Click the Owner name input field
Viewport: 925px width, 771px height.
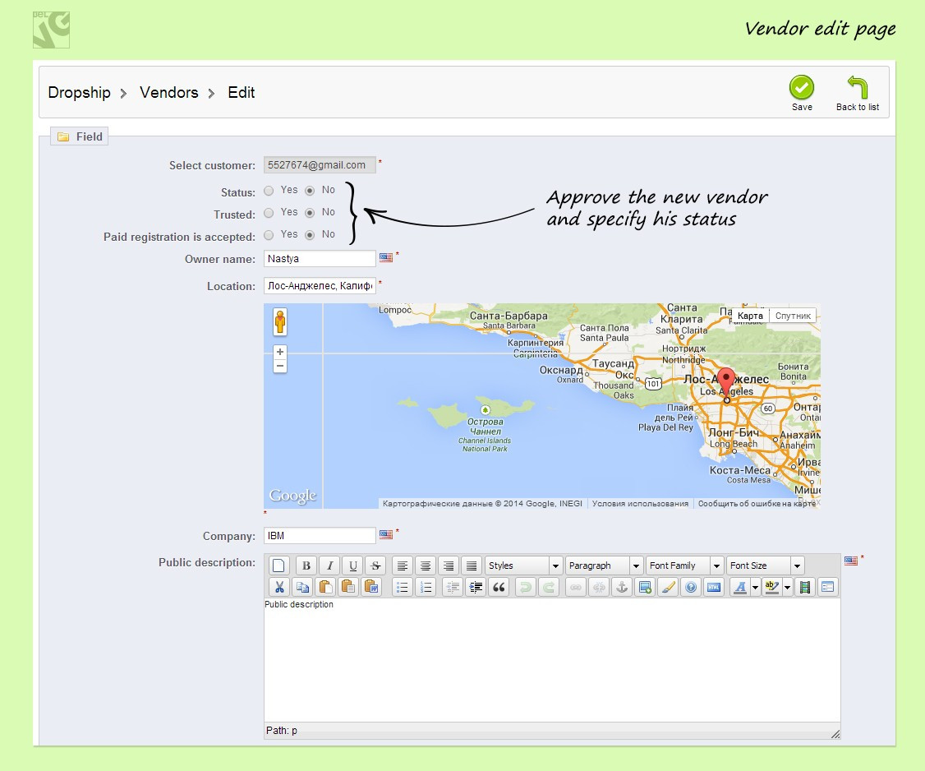pos(320,259)
